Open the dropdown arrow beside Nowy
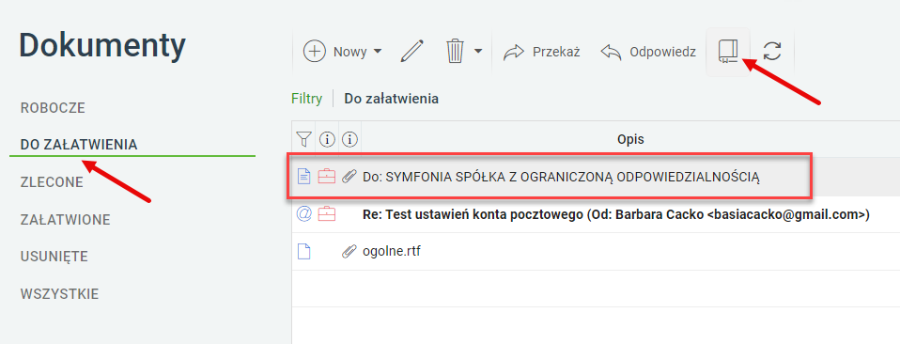 click(377, 52)
